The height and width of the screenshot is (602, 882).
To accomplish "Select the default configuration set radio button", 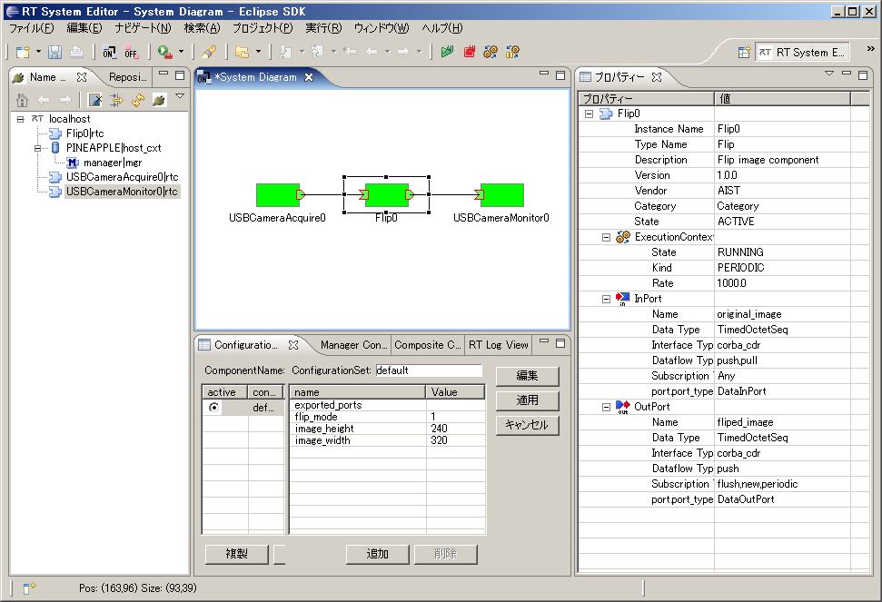I will tap(213, 407).
